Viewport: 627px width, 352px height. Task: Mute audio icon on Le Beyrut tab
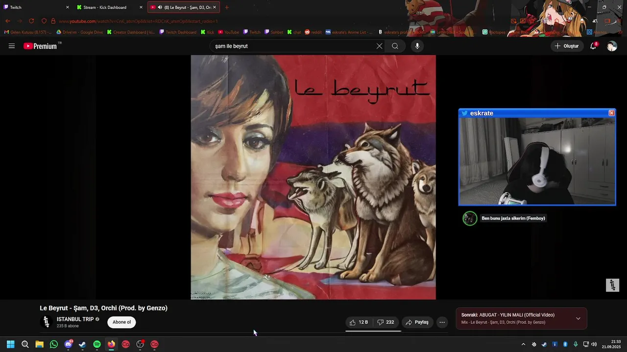(160, 7)
